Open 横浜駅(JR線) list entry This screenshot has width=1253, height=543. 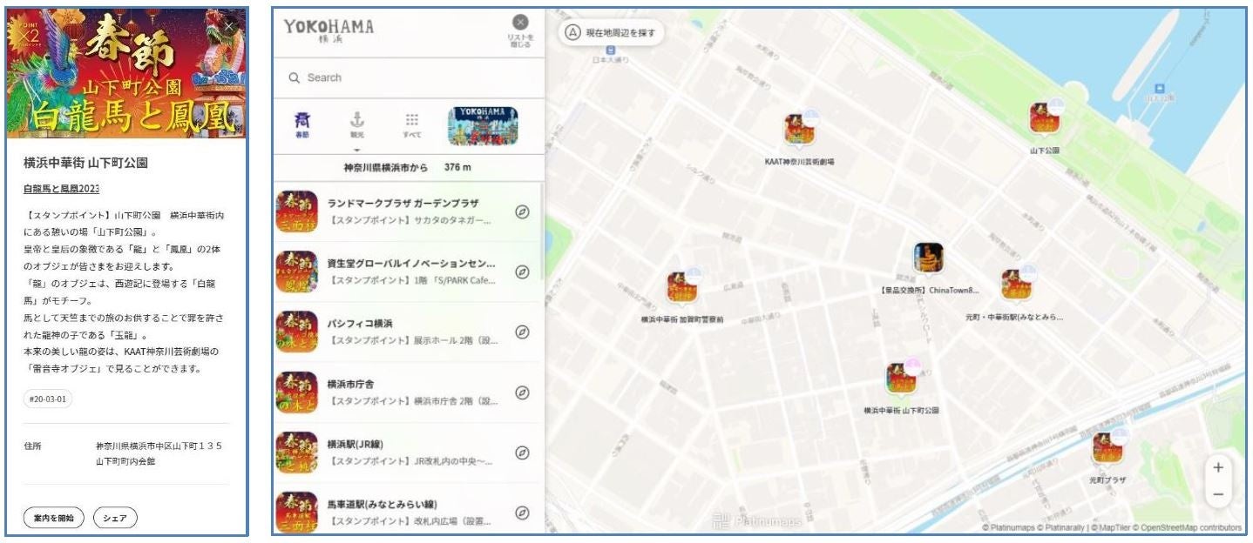[x=408, y=452]
